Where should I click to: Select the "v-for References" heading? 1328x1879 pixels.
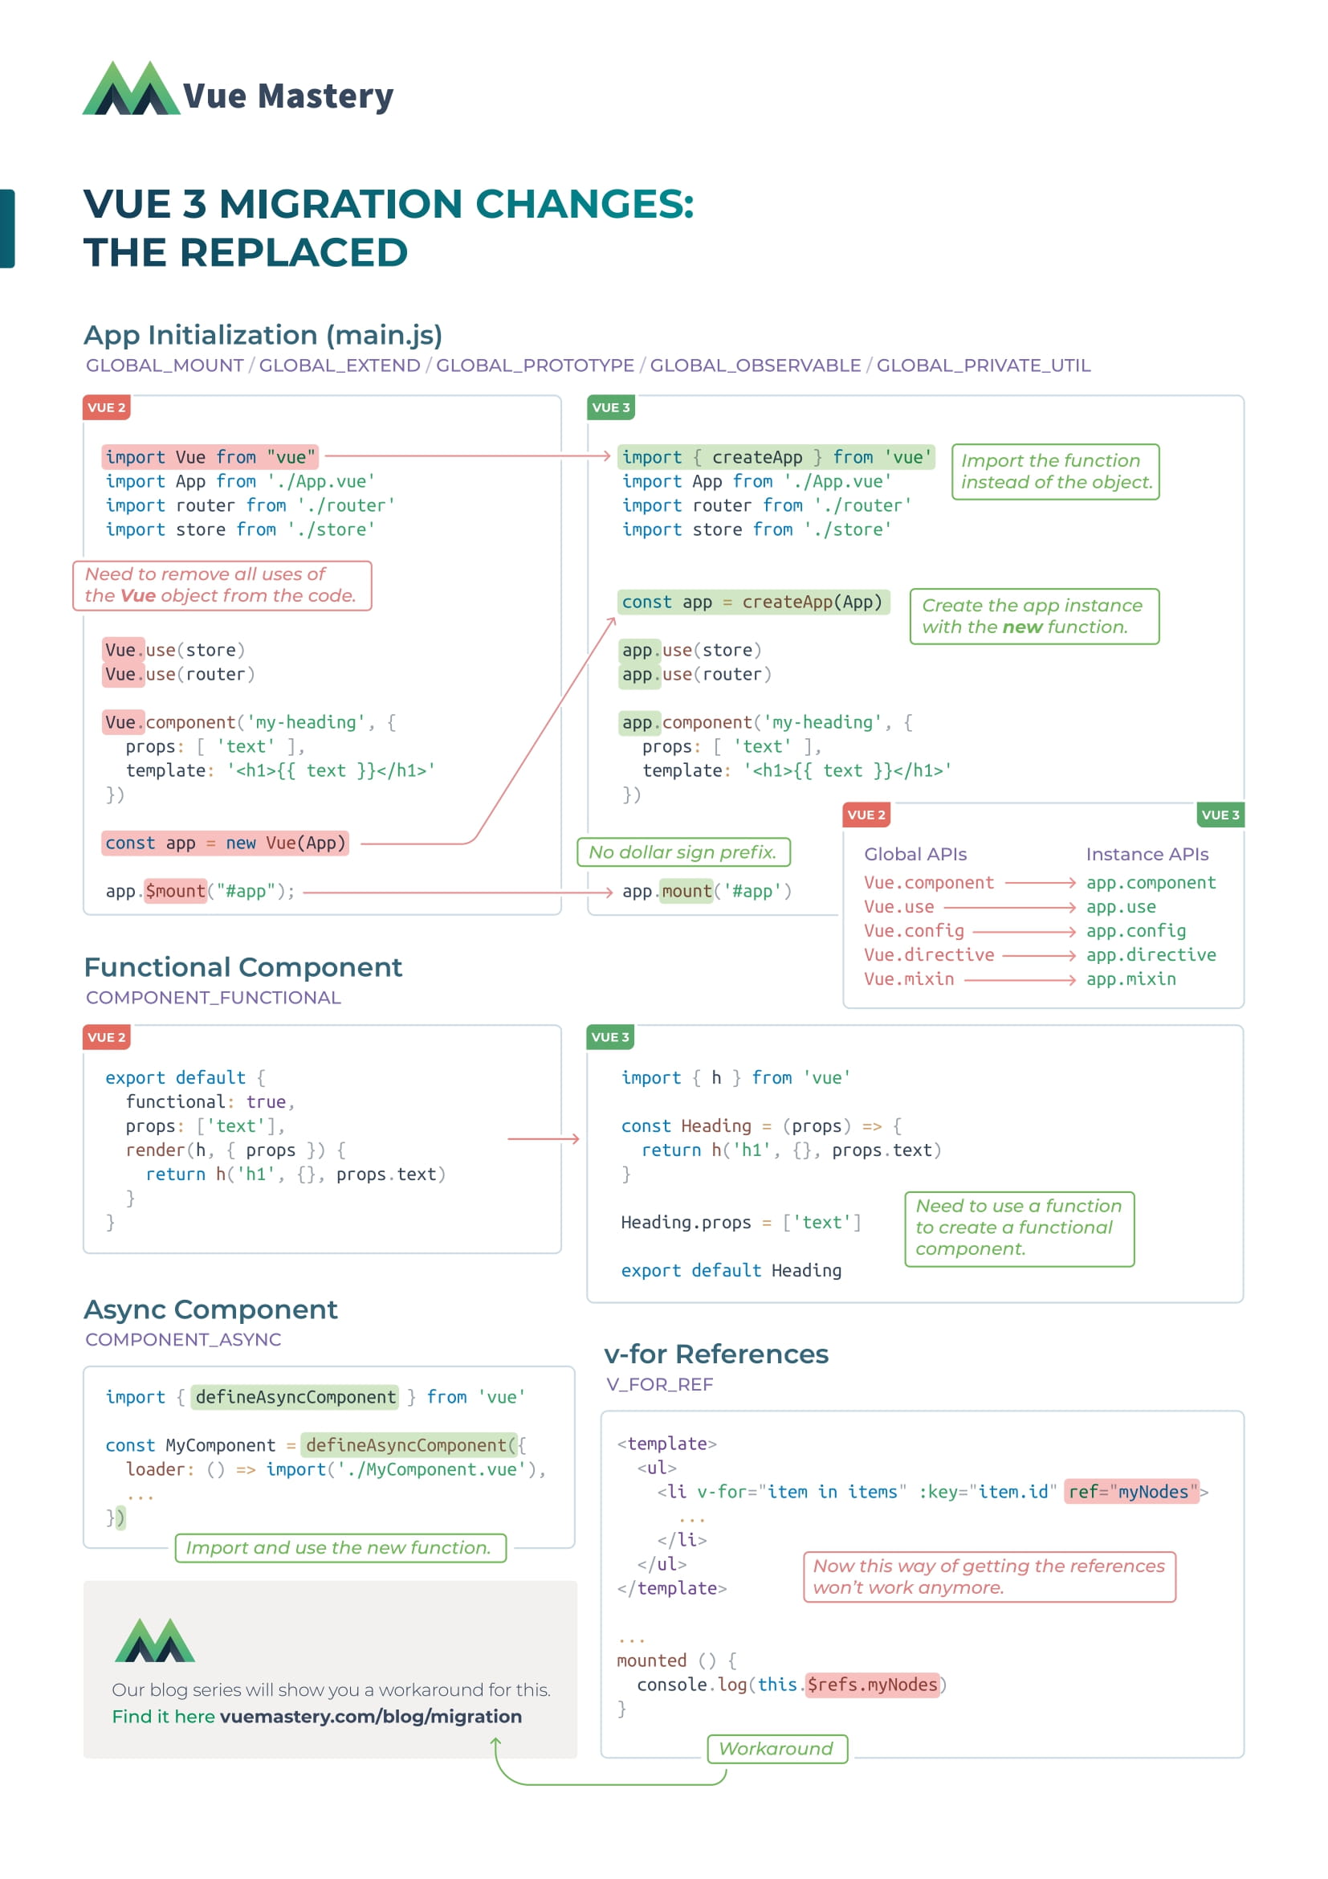pos(716,1354)
